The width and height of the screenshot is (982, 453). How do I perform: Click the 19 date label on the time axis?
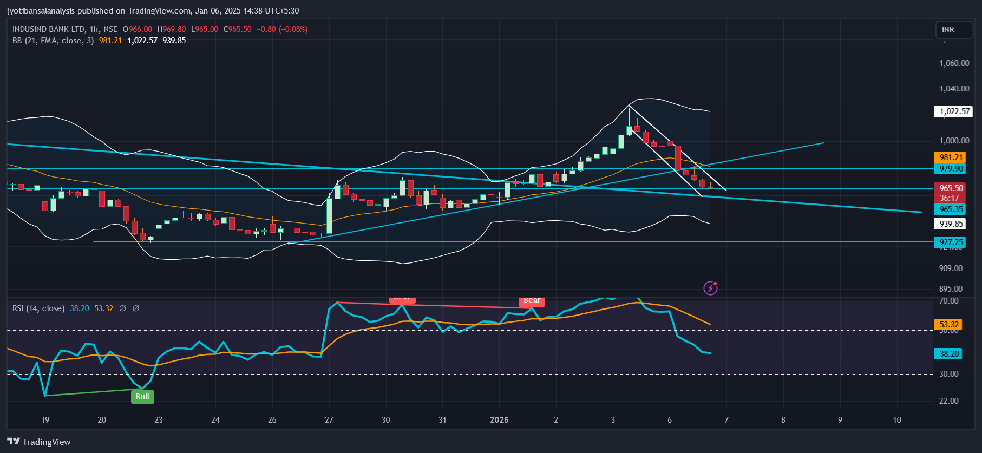45,420
